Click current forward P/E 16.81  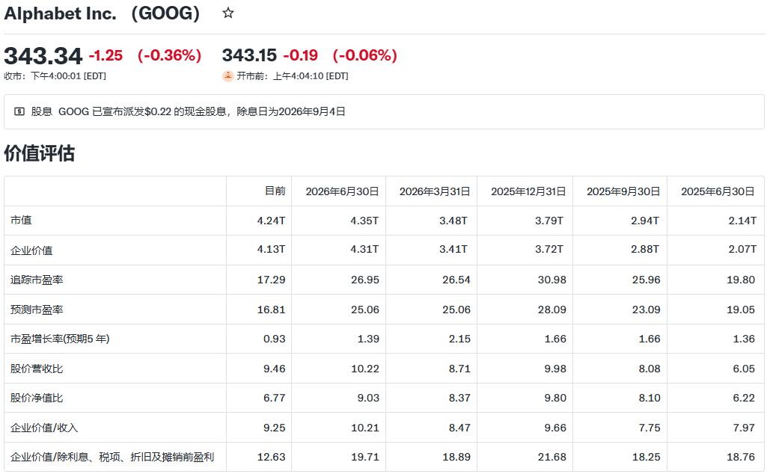click(x=272, y=310)
